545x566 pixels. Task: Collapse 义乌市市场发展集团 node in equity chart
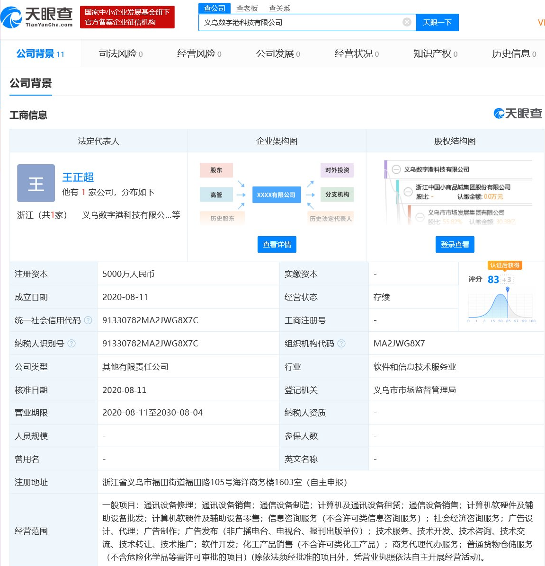[420, 217]
